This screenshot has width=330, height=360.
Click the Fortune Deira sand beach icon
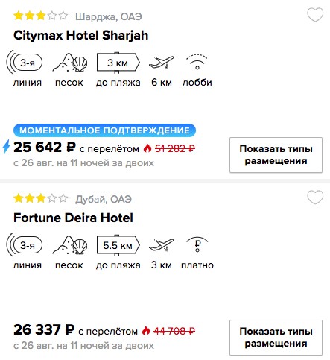click(70, 245)
